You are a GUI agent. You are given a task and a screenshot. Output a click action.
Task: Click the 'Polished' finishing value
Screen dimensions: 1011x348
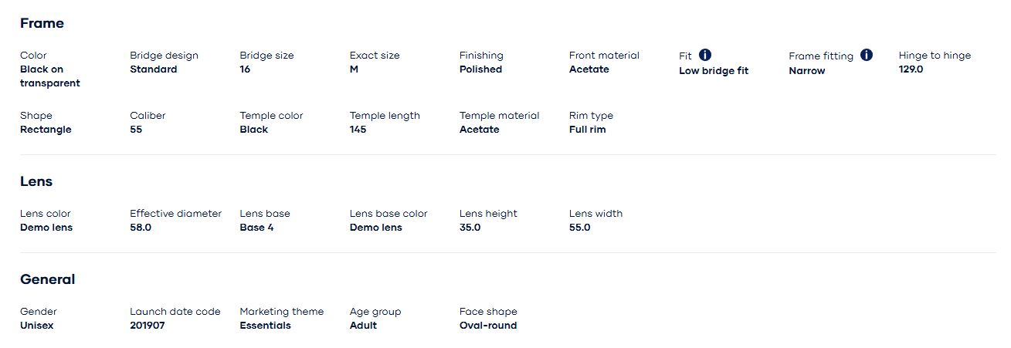point(480,69)
